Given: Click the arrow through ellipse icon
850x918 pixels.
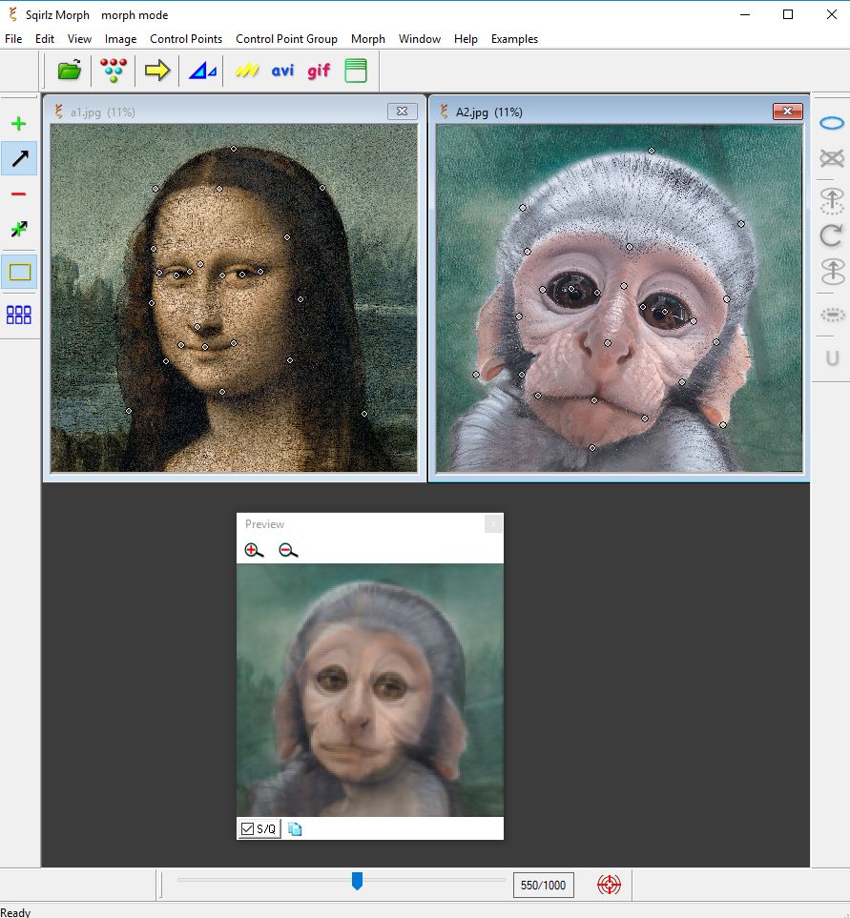Looking at the screenshot, I should tap(832, 273).
